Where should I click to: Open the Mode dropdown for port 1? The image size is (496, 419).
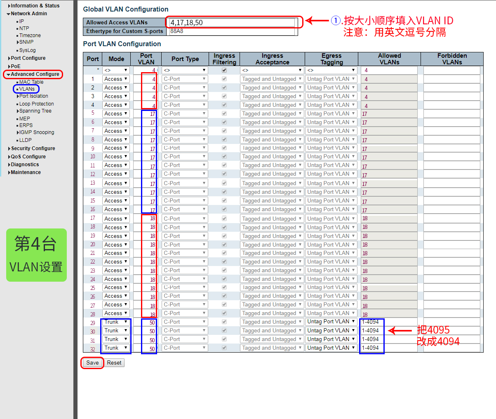(116, 79)
